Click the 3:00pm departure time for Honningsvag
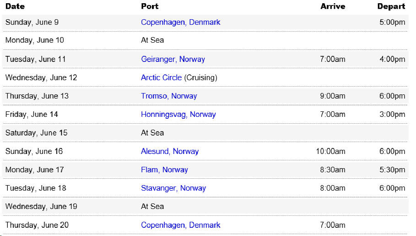 point(392,115)
